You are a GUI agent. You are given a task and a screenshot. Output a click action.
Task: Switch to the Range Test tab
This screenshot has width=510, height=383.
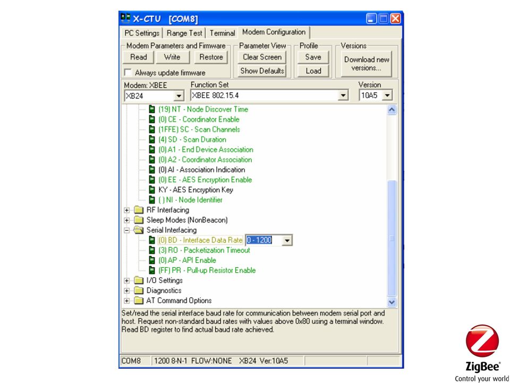(184, 33)
